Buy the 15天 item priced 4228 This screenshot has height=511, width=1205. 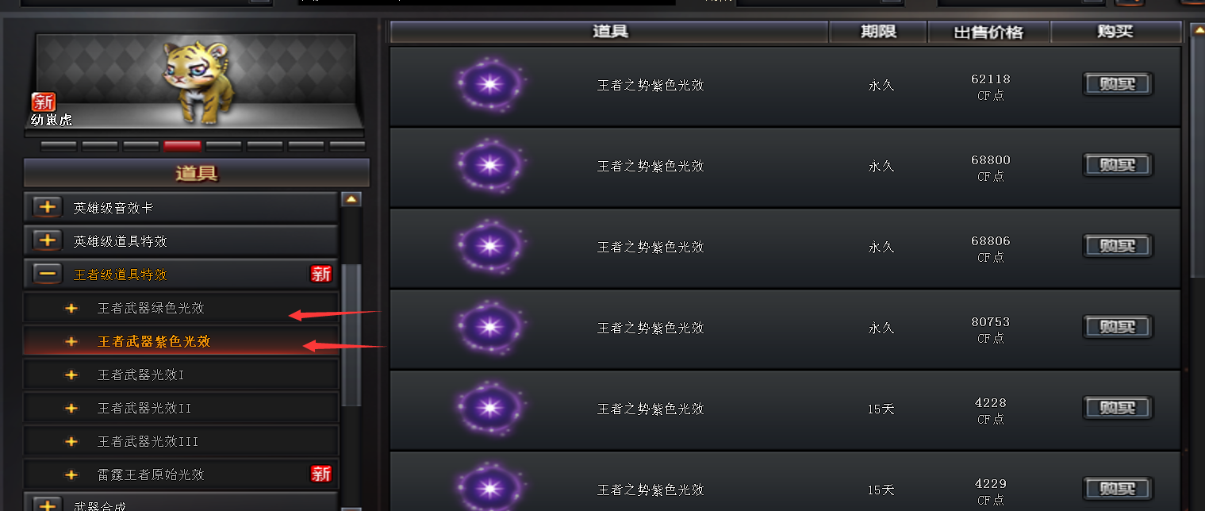[1117, 408]
